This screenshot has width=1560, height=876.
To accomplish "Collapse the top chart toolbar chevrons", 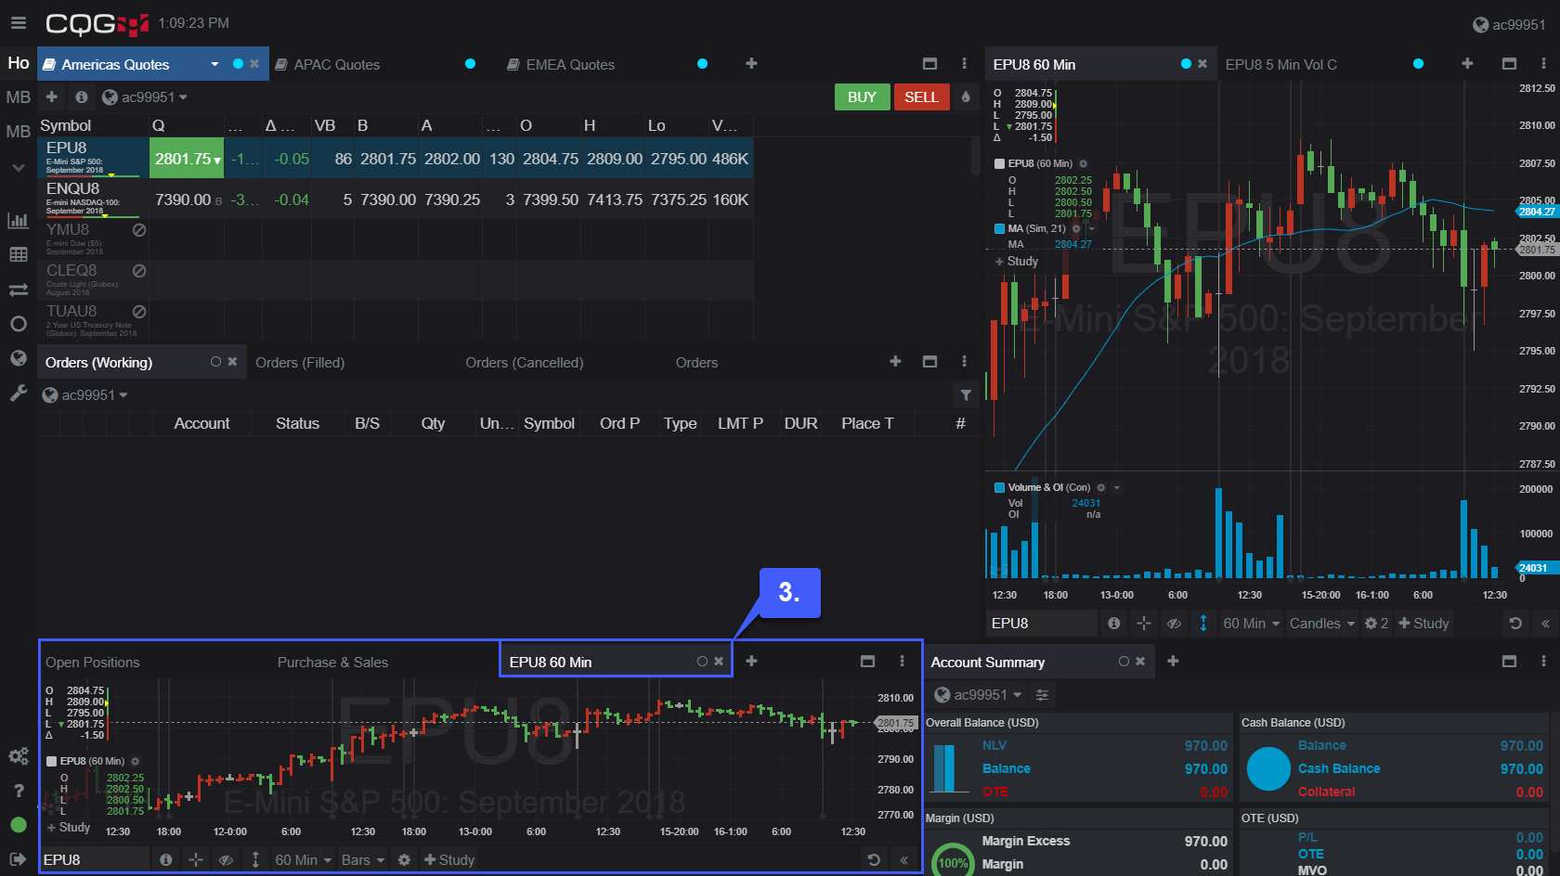I will 1545,624.
